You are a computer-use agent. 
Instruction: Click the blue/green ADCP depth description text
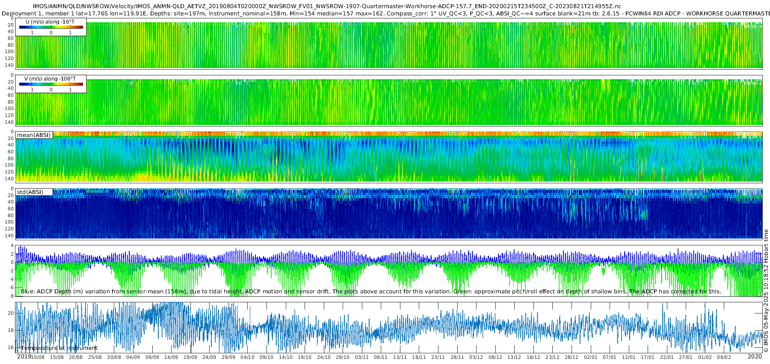[371, 292]
